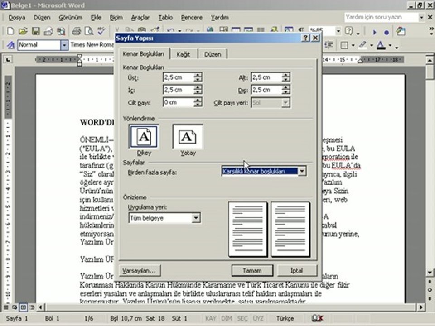Apply highlight with the marker icon
Image resolution: width=435 pixels, height=326 pixels.
pyautogui.click(x=362, y=45)
